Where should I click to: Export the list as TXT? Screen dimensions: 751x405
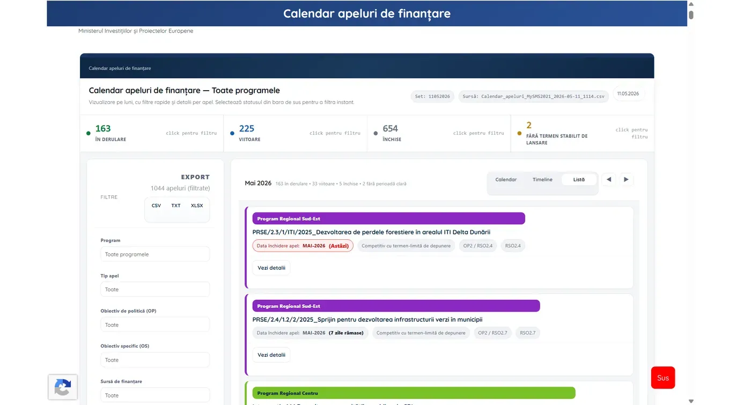[176, 205]
